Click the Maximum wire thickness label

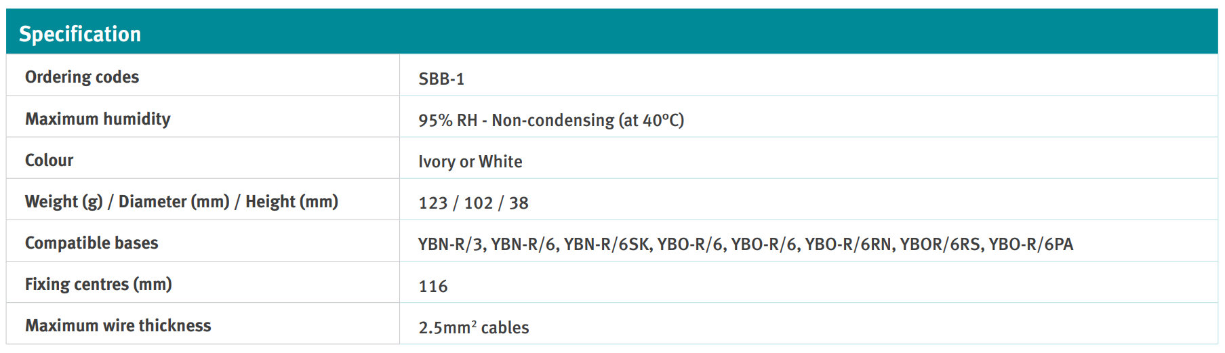click(x=118, y=326)
